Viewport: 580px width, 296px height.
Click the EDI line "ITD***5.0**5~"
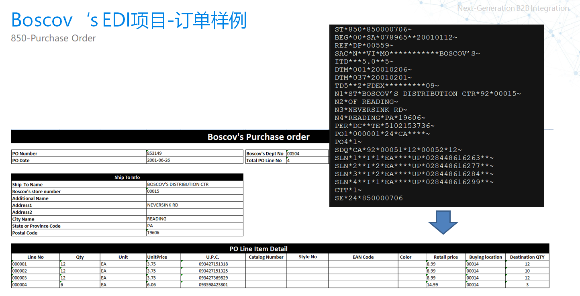(364, 61)
